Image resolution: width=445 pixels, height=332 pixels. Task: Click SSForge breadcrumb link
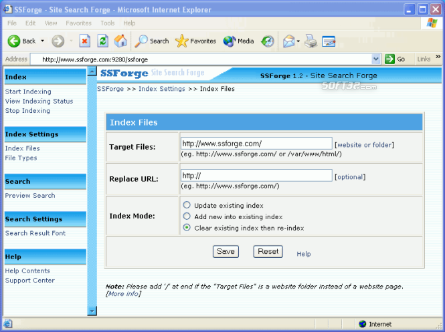coord(110,89)
